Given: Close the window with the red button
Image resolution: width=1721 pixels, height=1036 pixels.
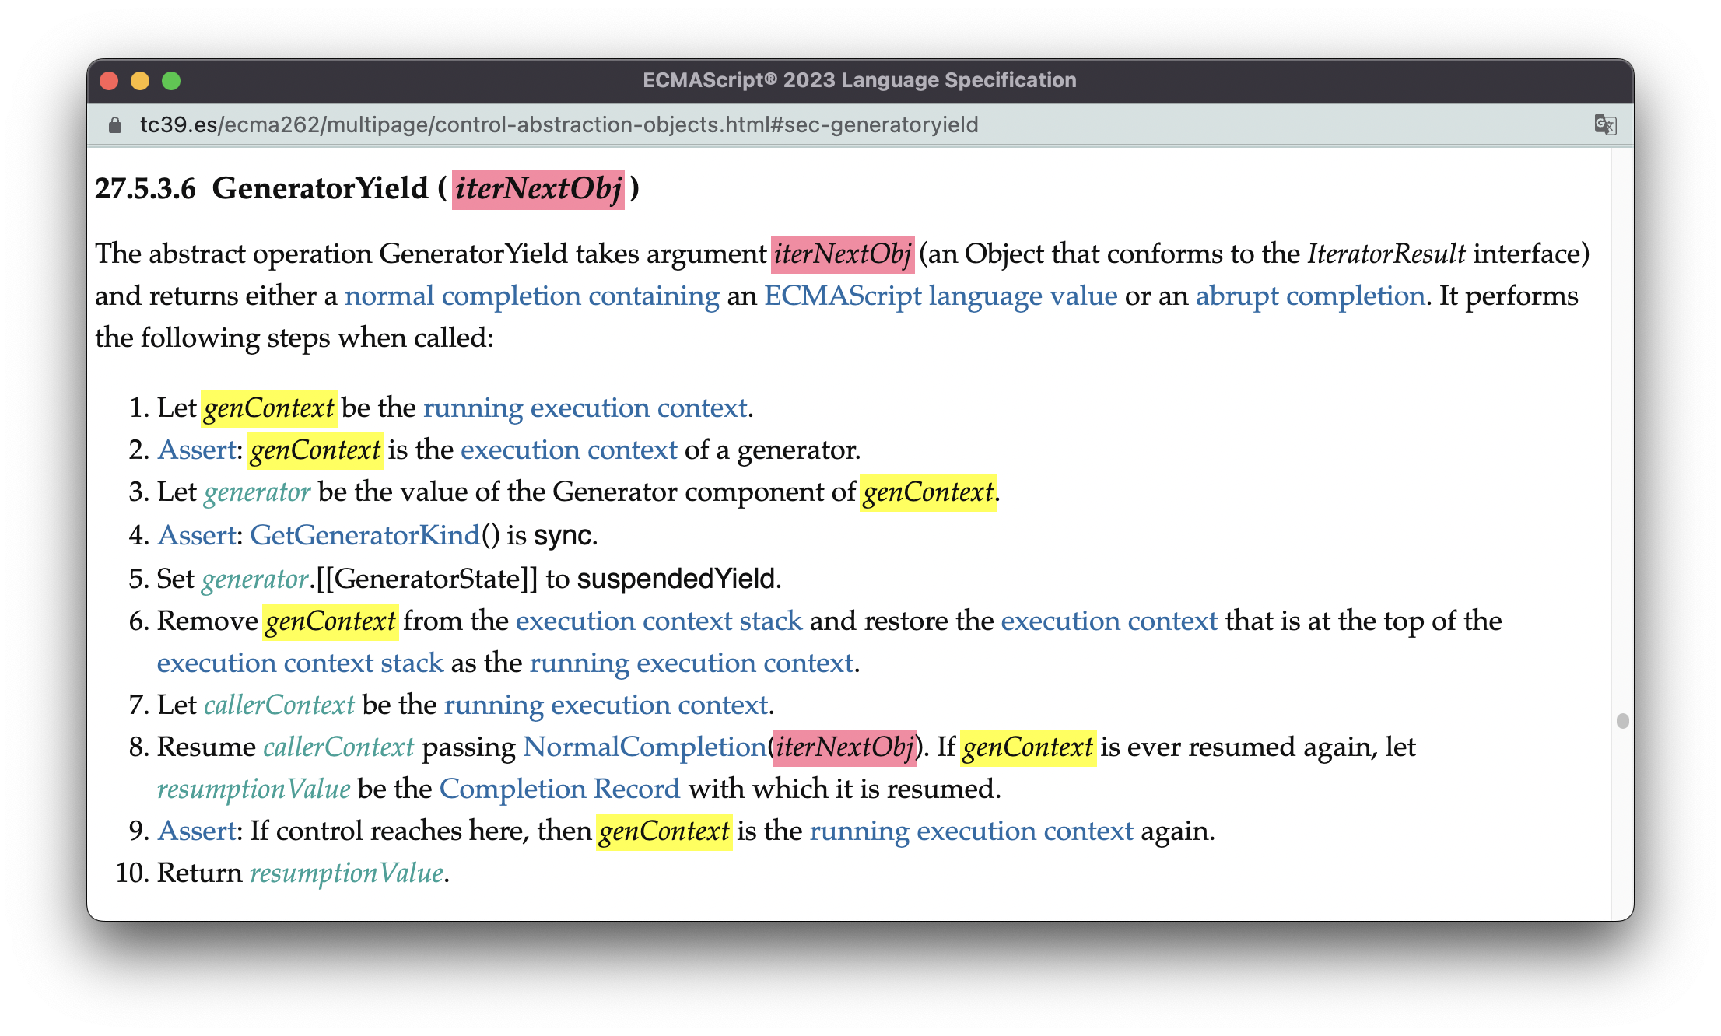Looking at the screenshot, I should point(109,81).
